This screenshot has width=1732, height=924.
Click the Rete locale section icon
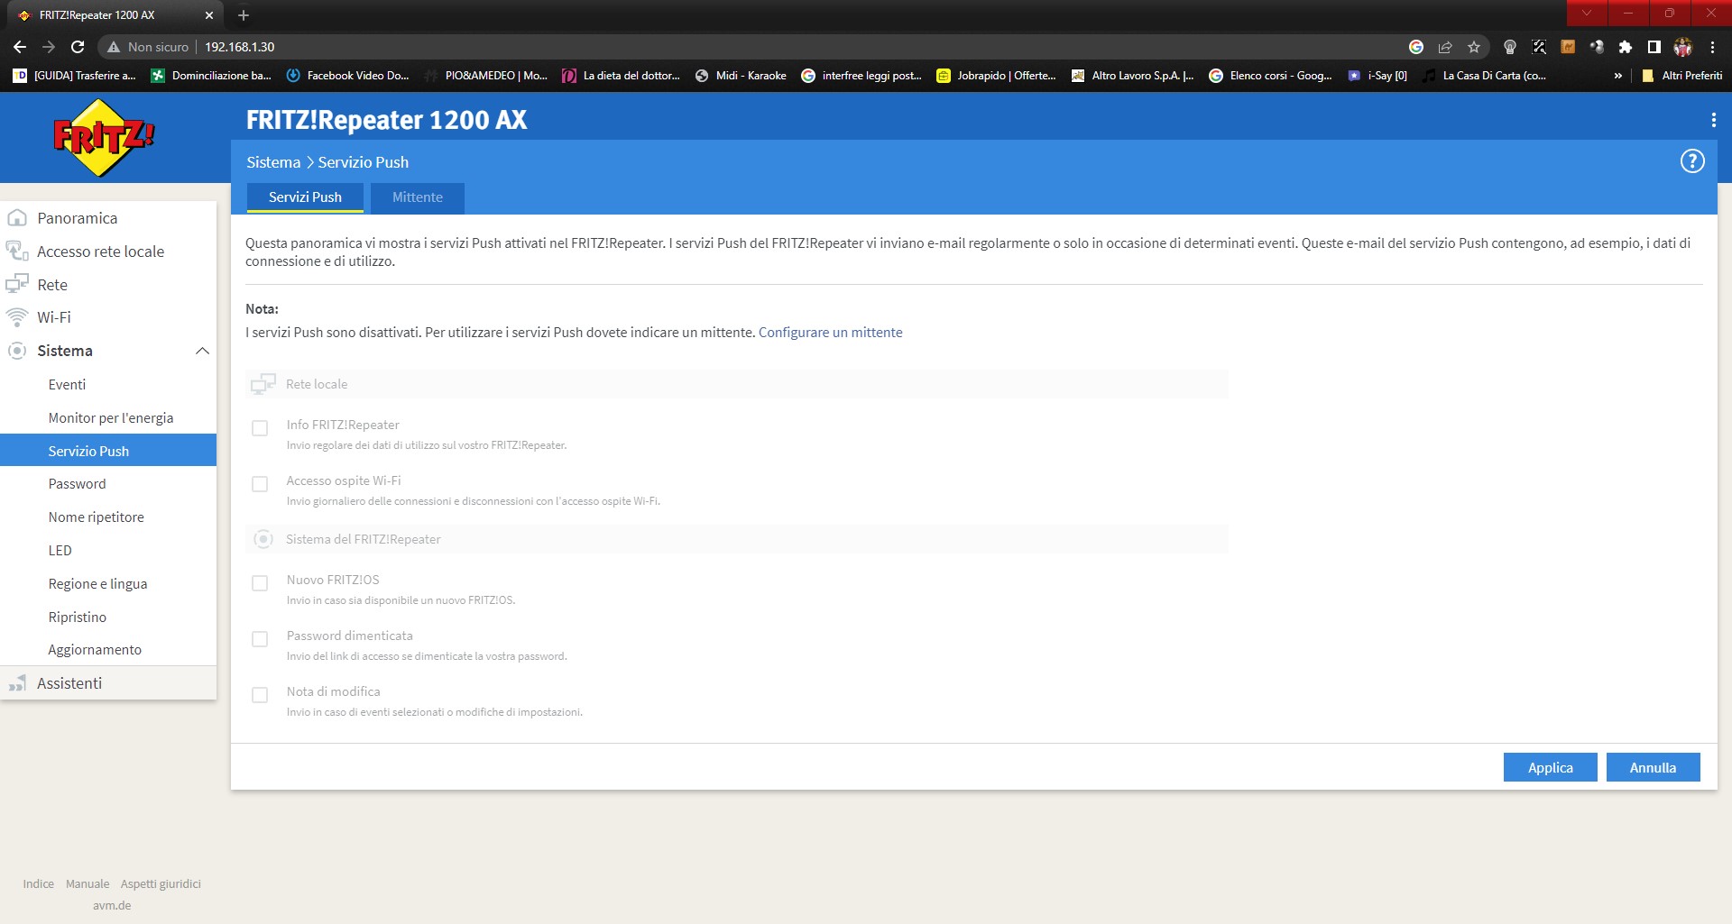tap(263, 384)
